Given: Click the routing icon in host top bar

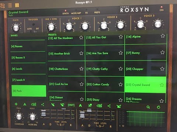Looking at the screenshot, I should [3, 5].
